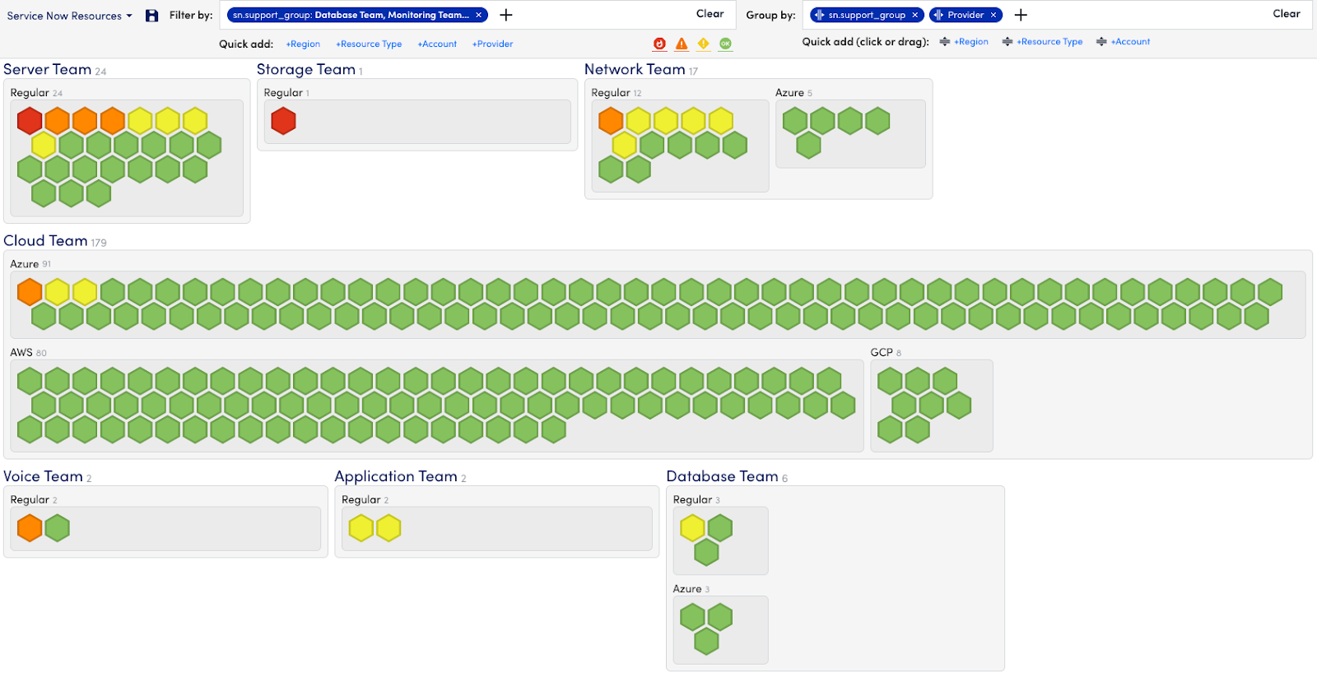Click the Cloud Team group heading
Screen dimensions: 1317x677
(x=45, y=241)
